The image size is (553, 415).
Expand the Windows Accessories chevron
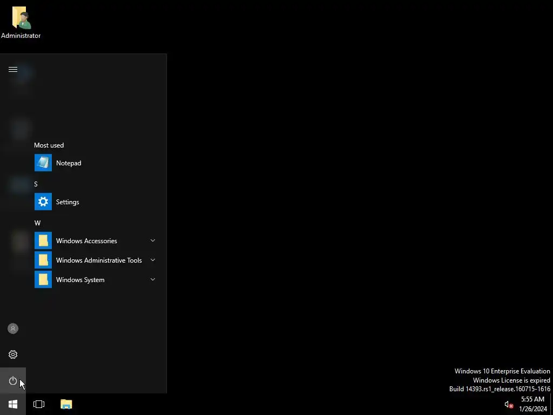click(153, 240)
